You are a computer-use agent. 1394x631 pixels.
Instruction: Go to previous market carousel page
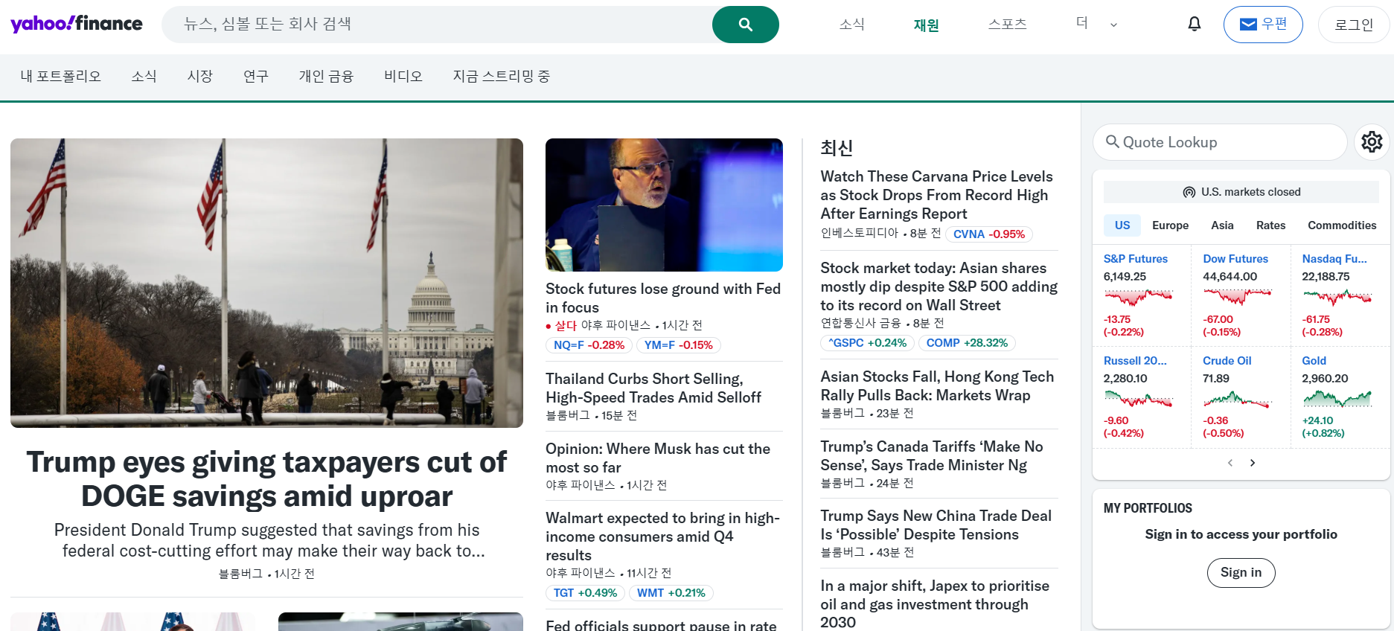click(x=1230, y=463)
